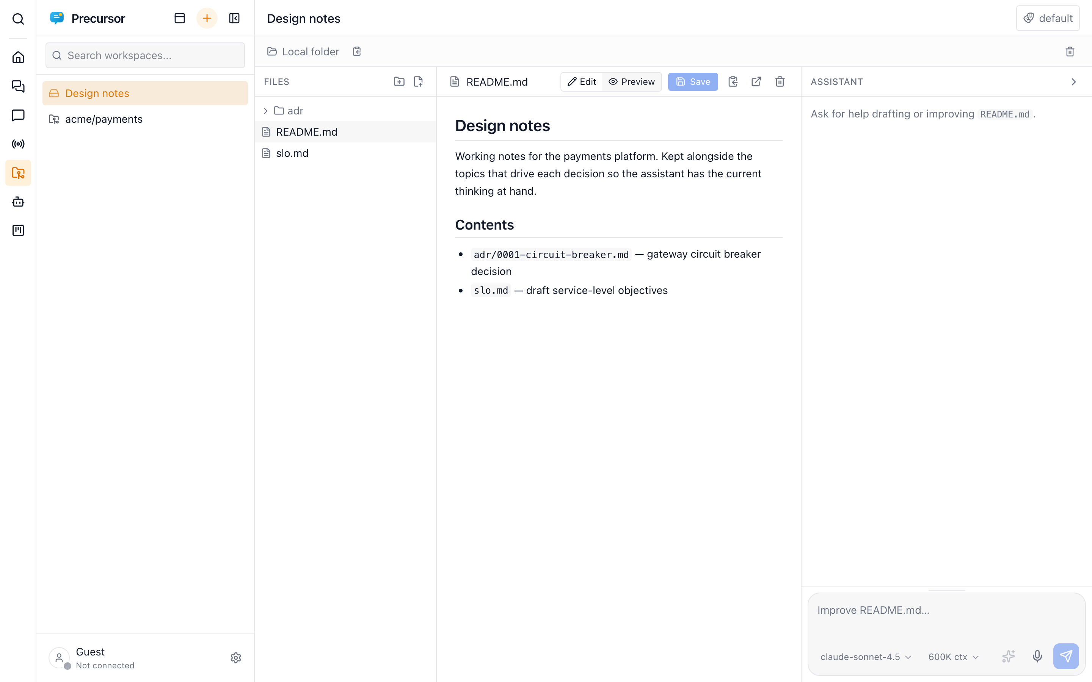Open the 600K ctx dropdown

coord(953,657)
